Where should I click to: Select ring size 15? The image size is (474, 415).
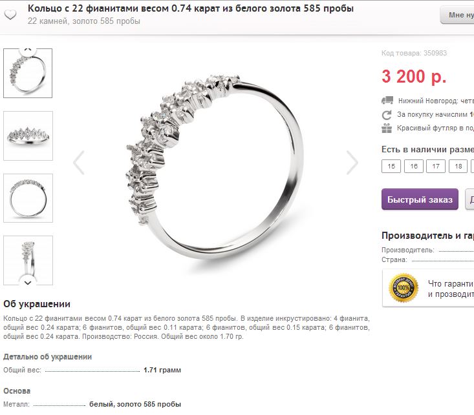pyautogui.click(x=391, y=167)
